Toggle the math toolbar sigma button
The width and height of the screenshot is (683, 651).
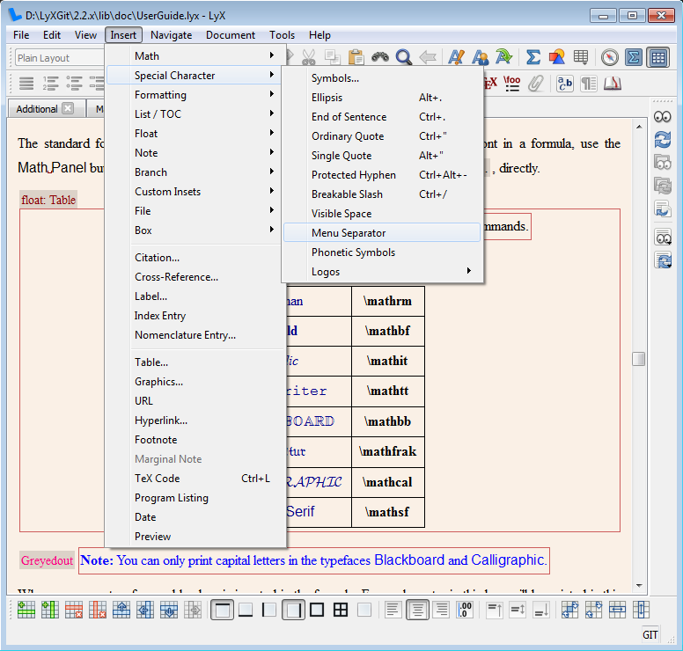pyautogui.click(x=634, y=58)
